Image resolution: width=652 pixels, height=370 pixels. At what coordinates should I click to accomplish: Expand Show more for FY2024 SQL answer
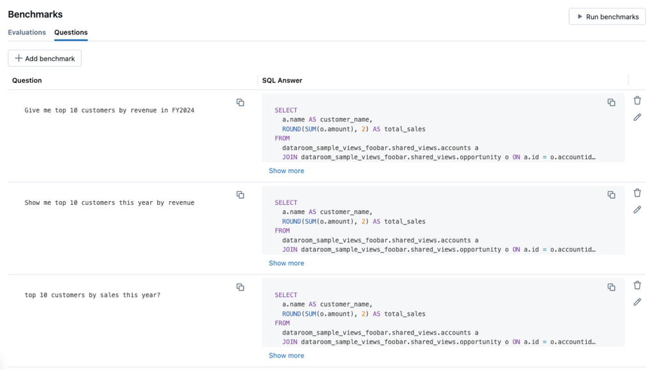pyautogui.click(x=286, y=171)
